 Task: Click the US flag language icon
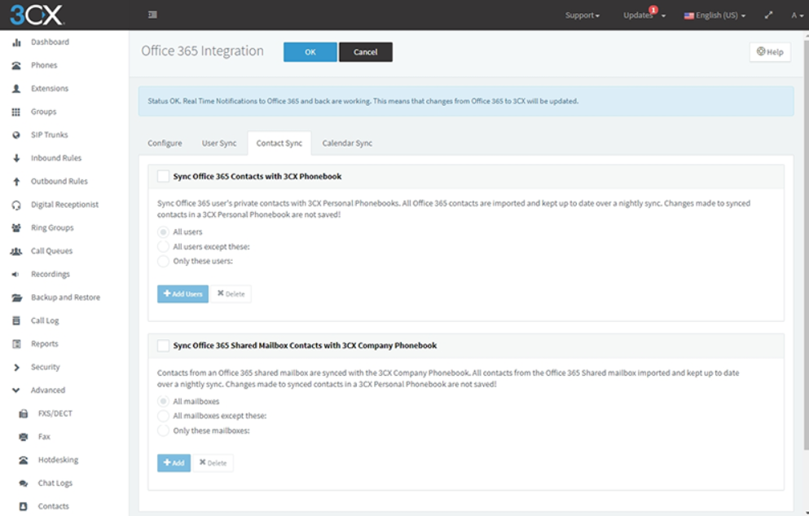point(688,16)
